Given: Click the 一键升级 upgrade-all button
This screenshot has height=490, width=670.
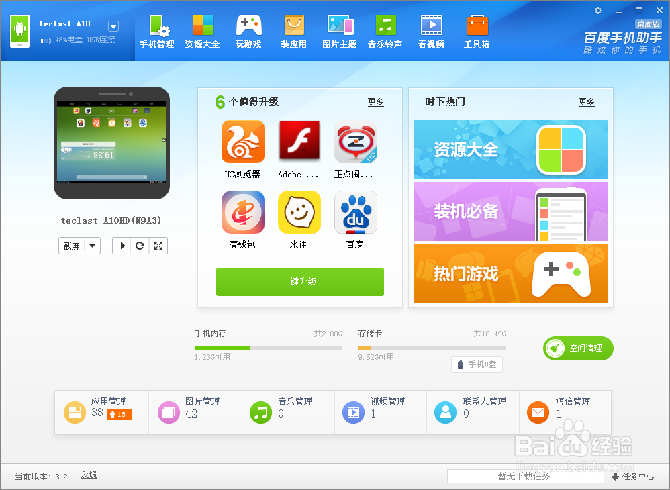Looking at the screenshot, I should point(300,281).
